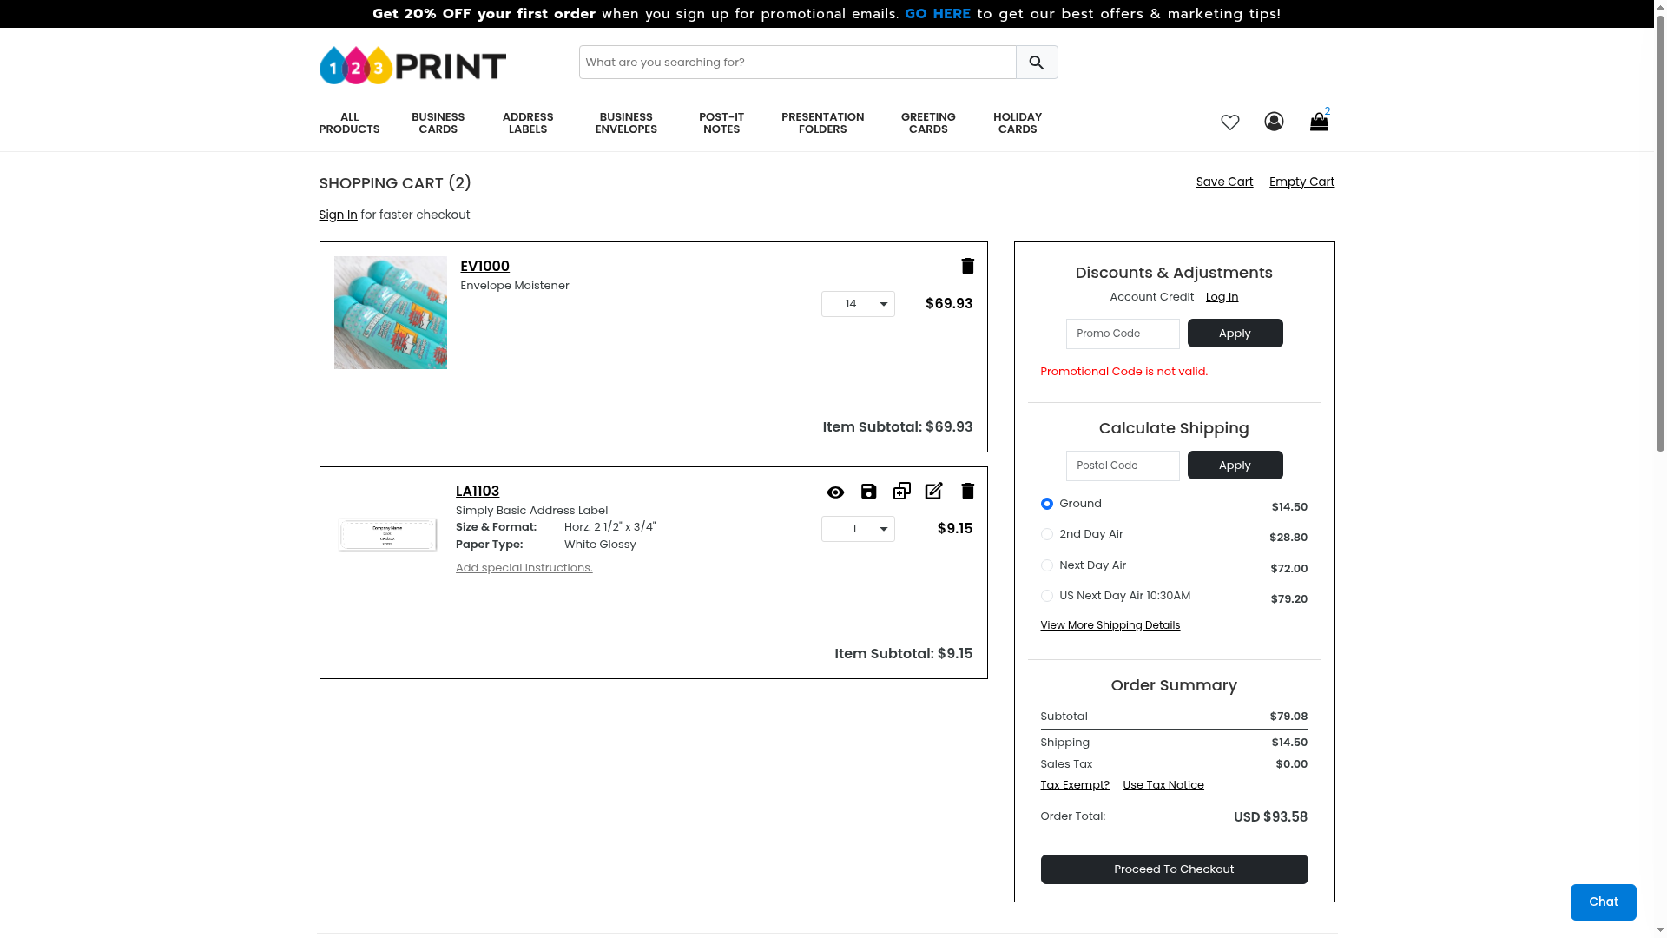Edit the LA1103 label design

pyautogui.click(x=933, y=492)
